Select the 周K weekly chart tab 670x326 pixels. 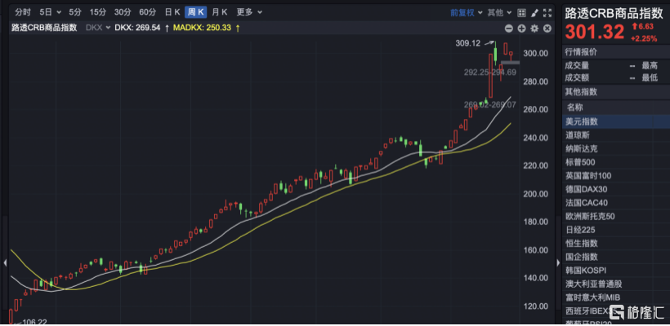pos(196,12)
